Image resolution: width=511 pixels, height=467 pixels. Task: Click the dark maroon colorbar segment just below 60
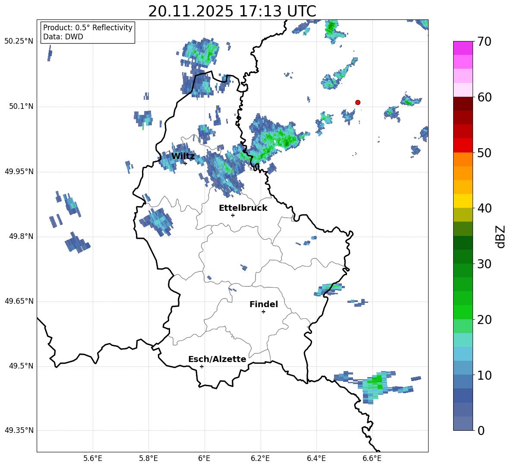pyautogui.click(x=463, y=104)
